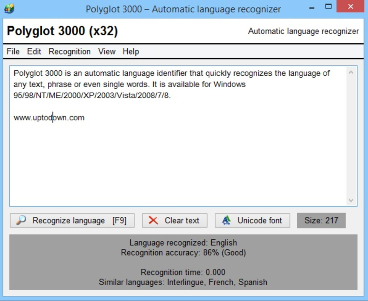Click the magnifier icon on Recognize language button
The width and height of the screenshot is (368, 301).
(21, 220)
